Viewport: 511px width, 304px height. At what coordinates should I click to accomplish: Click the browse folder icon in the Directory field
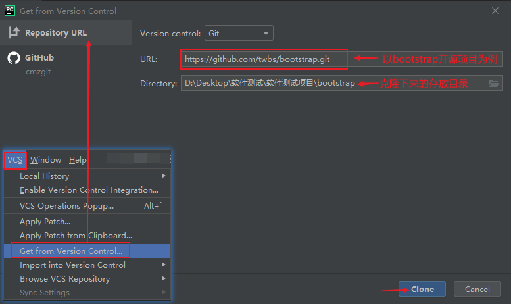(x=494, y=83)
